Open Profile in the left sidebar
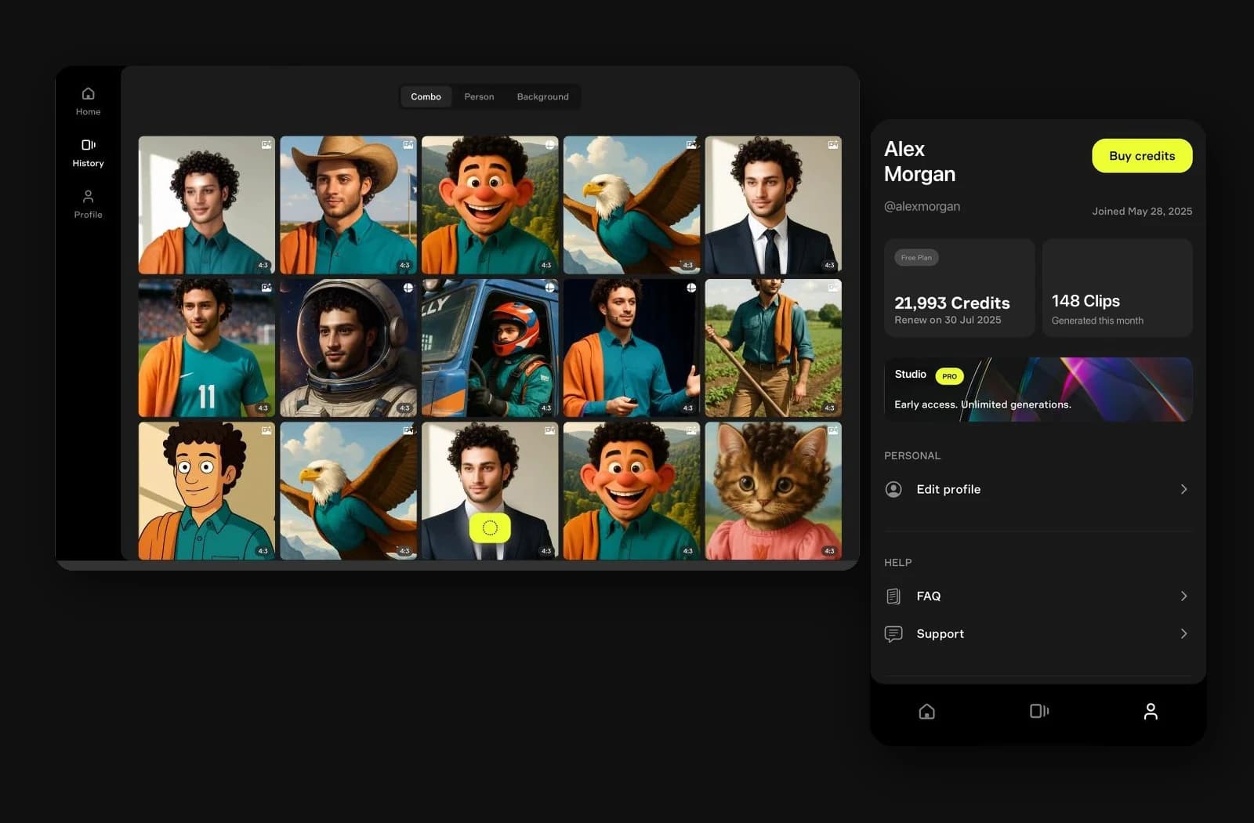Viewport: 1254px width, 823px height. 88,204
